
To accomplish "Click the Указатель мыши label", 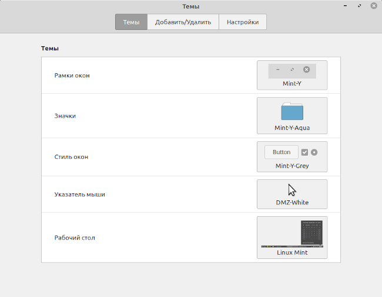I will (x=80, y=194).
